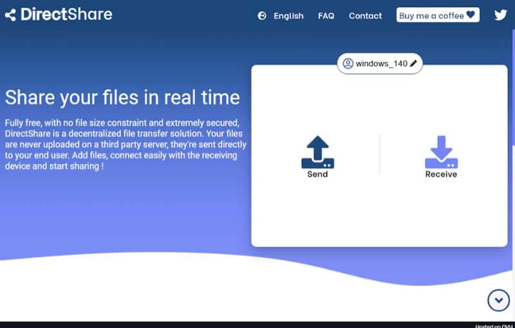Click the DirectShare brand name text

[x=66, y=15]
